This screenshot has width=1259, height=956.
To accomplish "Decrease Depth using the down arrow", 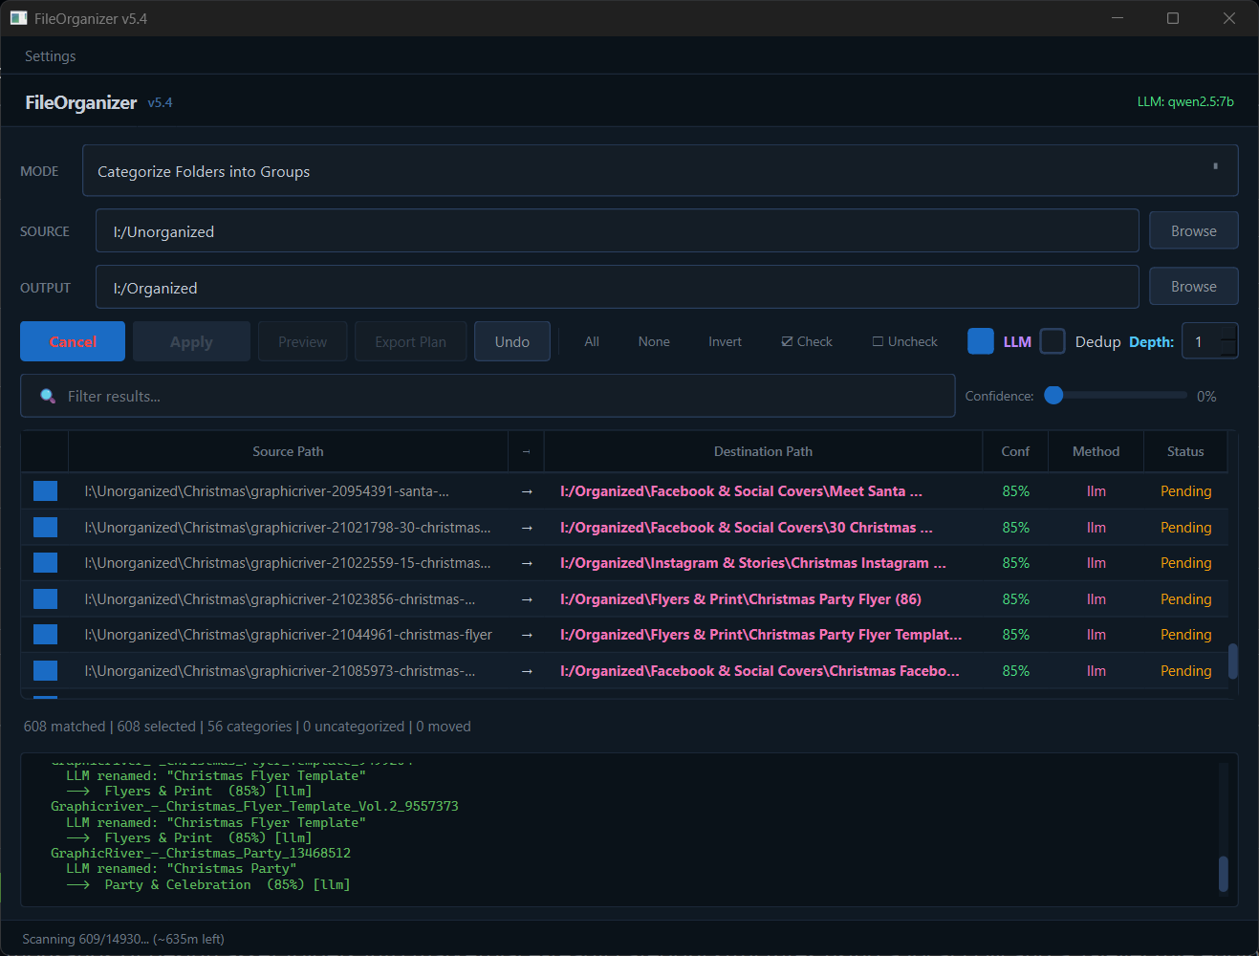I will tap(1229, 348).
